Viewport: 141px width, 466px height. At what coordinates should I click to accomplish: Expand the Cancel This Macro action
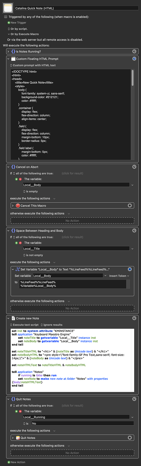click(x=13, y=206)
